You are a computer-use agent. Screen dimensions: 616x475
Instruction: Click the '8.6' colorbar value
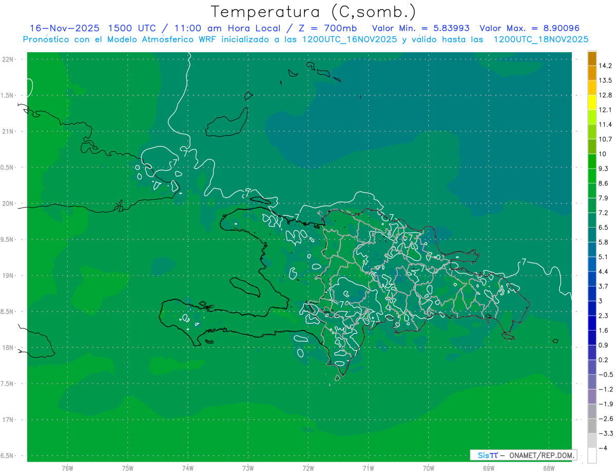coord(603,183)
